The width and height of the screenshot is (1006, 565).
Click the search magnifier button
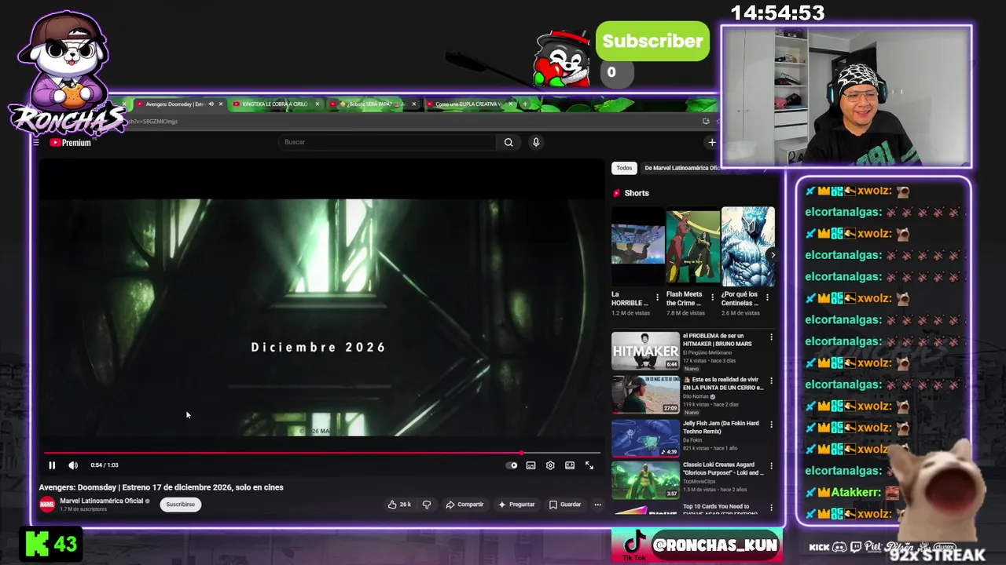(x=509, y=142)
